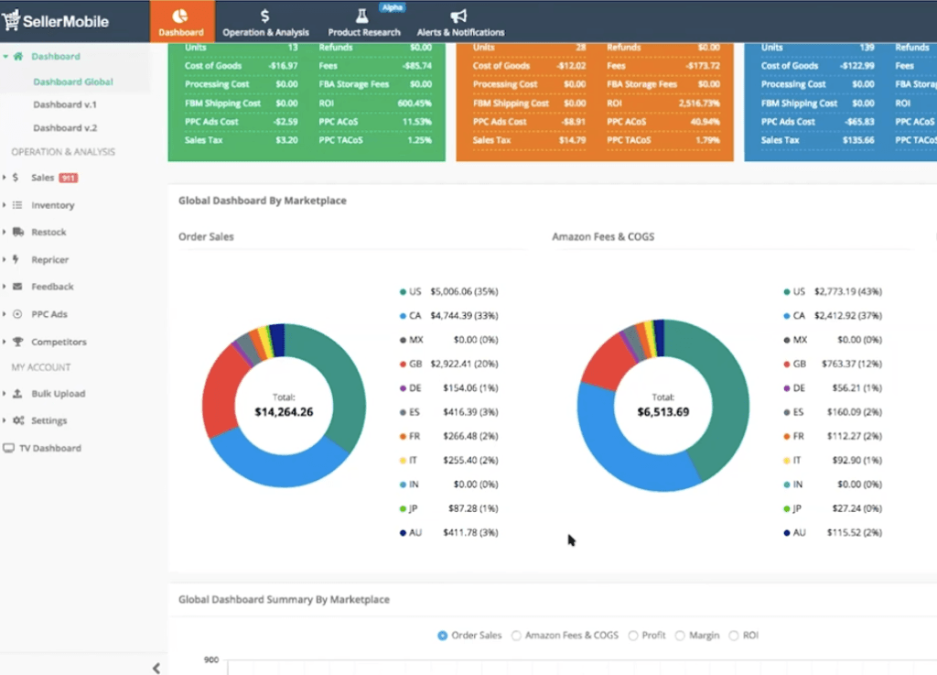The height and width of the screenshot is (675, 937).
Task: Expand the PPC Ads sidebar arrow
Action: [5, 314]
